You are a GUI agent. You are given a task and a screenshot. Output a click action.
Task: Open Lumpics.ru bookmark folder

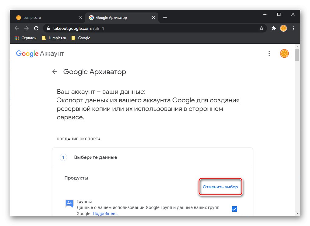[54, 38]
